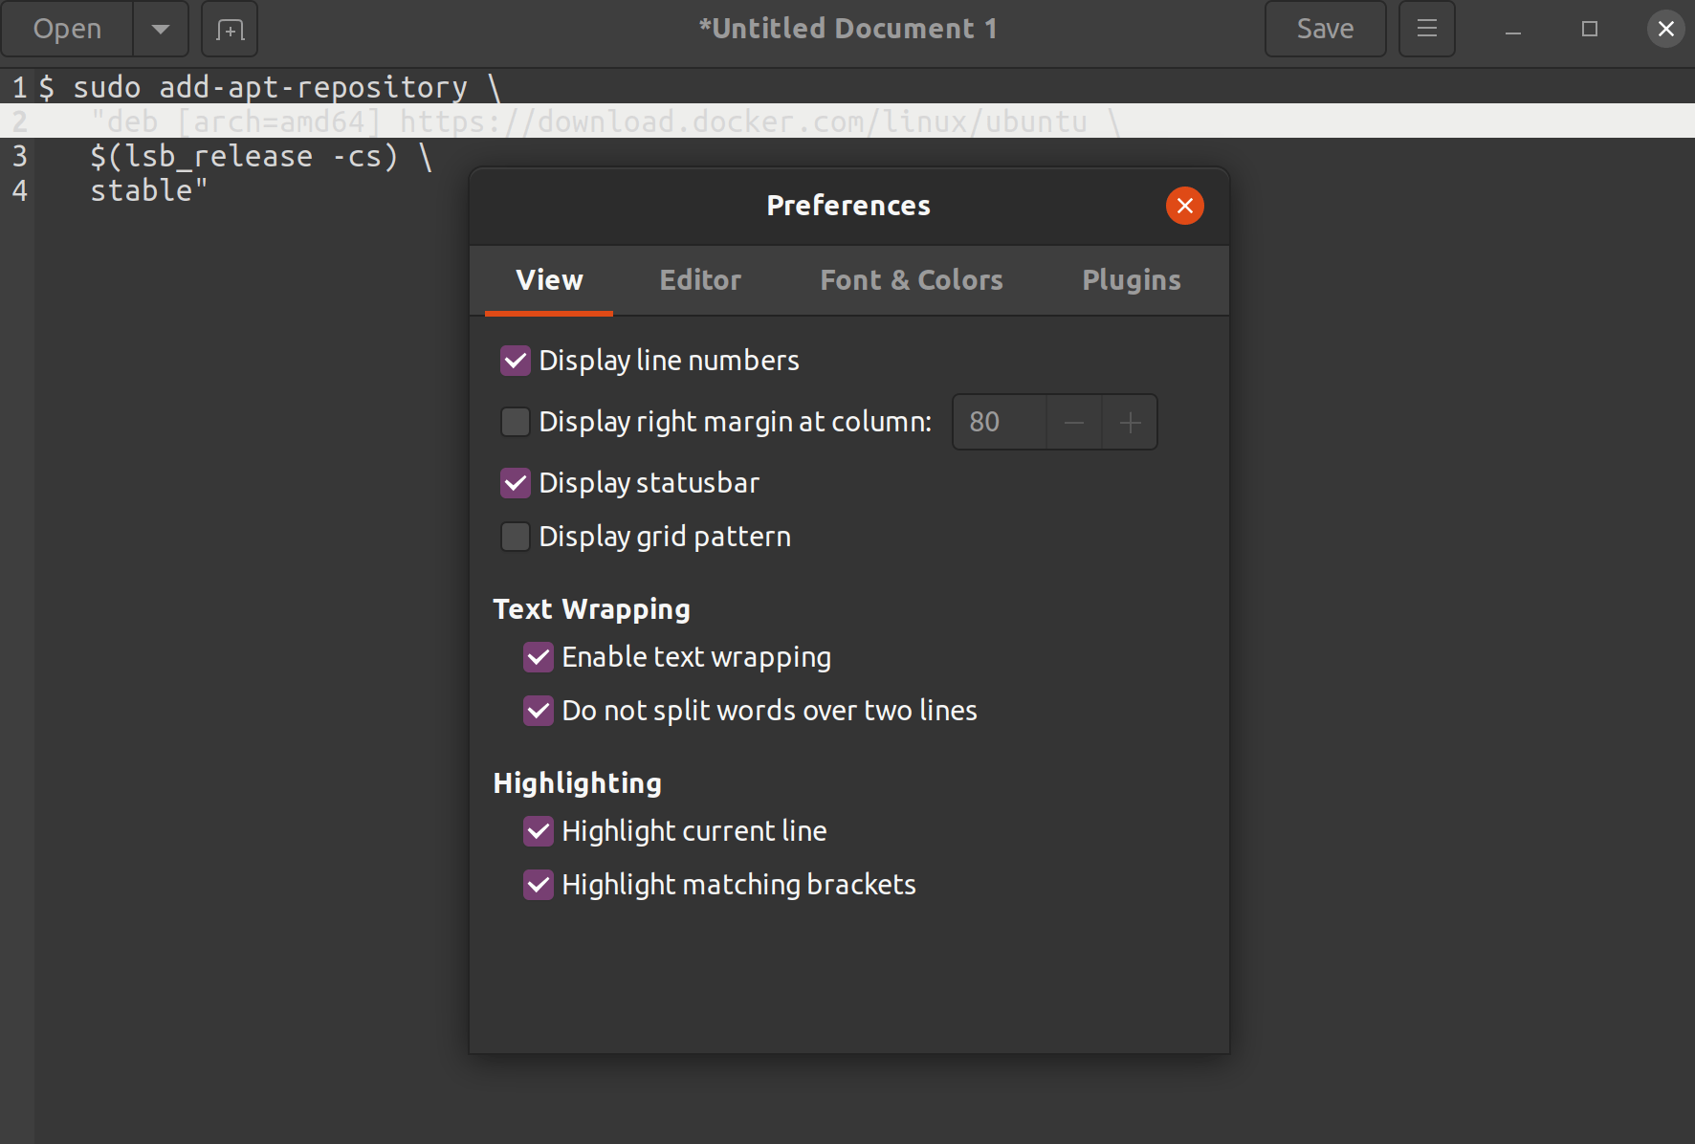Disable Enable text wrapping
1695x1144 pixels.
point(539,657)
